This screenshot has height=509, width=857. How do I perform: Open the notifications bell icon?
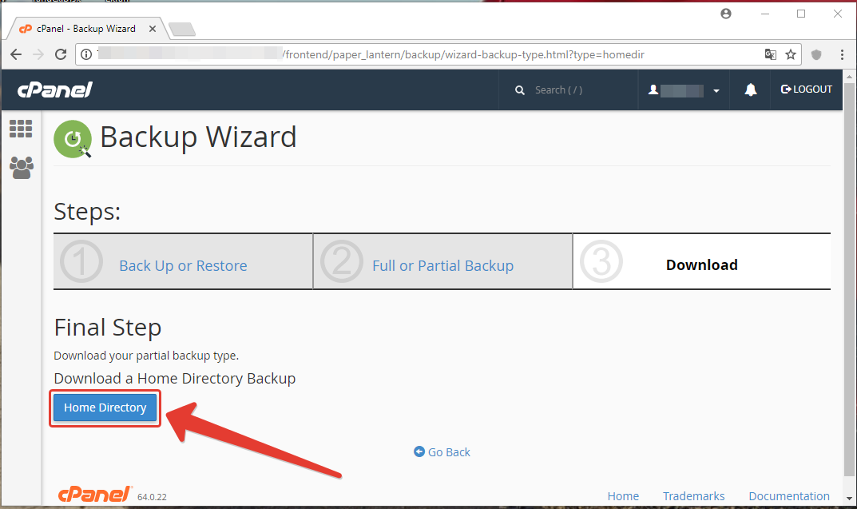(x=750, y=90)
